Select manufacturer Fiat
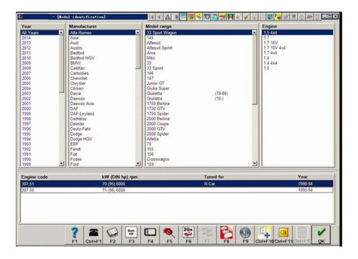The image size is (358, 259). 102,154
